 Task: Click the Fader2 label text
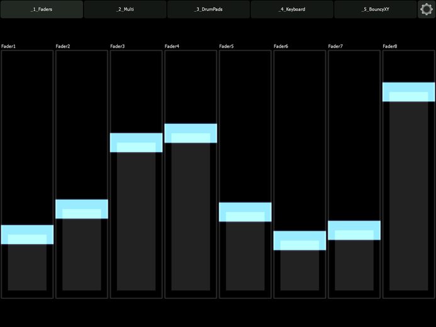click(63, 47)
